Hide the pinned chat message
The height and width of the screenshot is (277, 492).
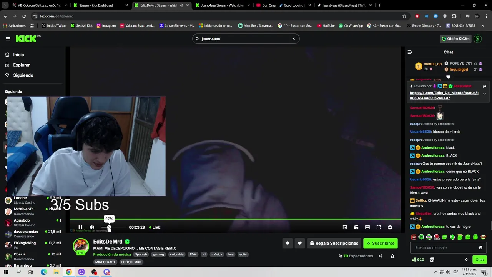pos(484,86)
